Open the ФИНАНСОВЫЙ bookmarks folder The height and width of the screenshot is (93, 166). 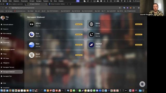pyautogui.click(x=87, y=11)
